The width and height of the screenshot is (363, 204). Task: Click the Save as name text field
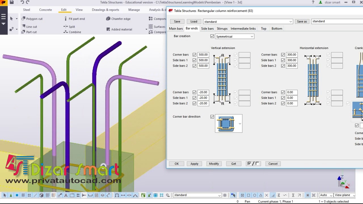coord(337,21)
